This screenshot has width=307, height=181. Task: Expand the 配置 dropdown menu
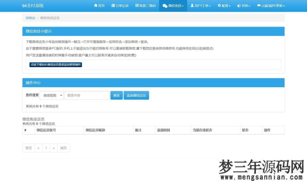[224, 5]
